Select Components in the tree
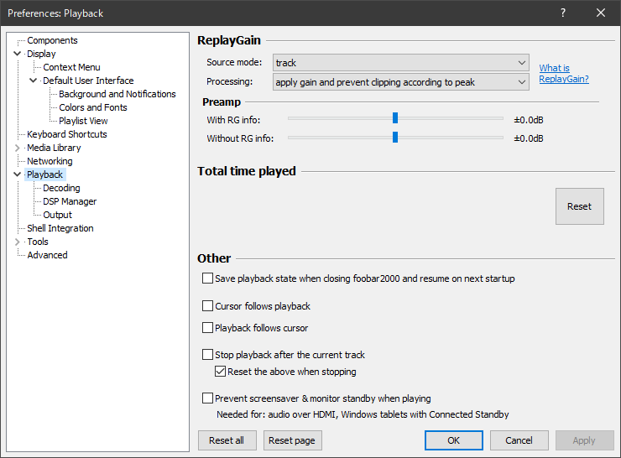Screen dimensions: 621x458 52,40
